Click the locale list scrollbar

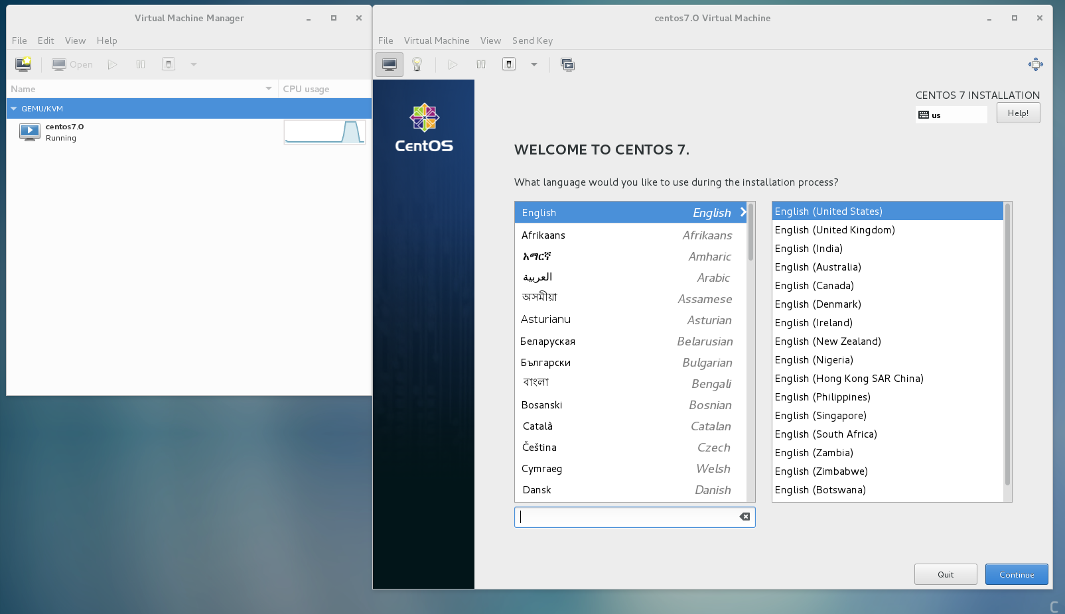[1007, 345]
